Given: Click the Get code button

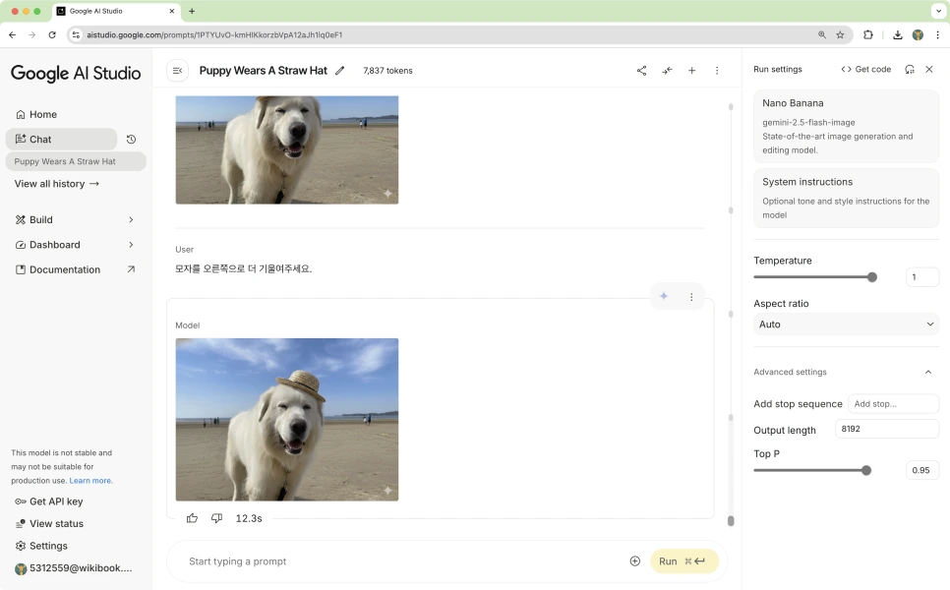Looking at the screenshot, I should (x=865, y=69).
